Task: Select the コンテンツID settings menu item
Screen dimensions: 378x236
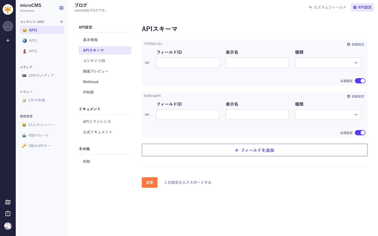Action: coord(94,61)
